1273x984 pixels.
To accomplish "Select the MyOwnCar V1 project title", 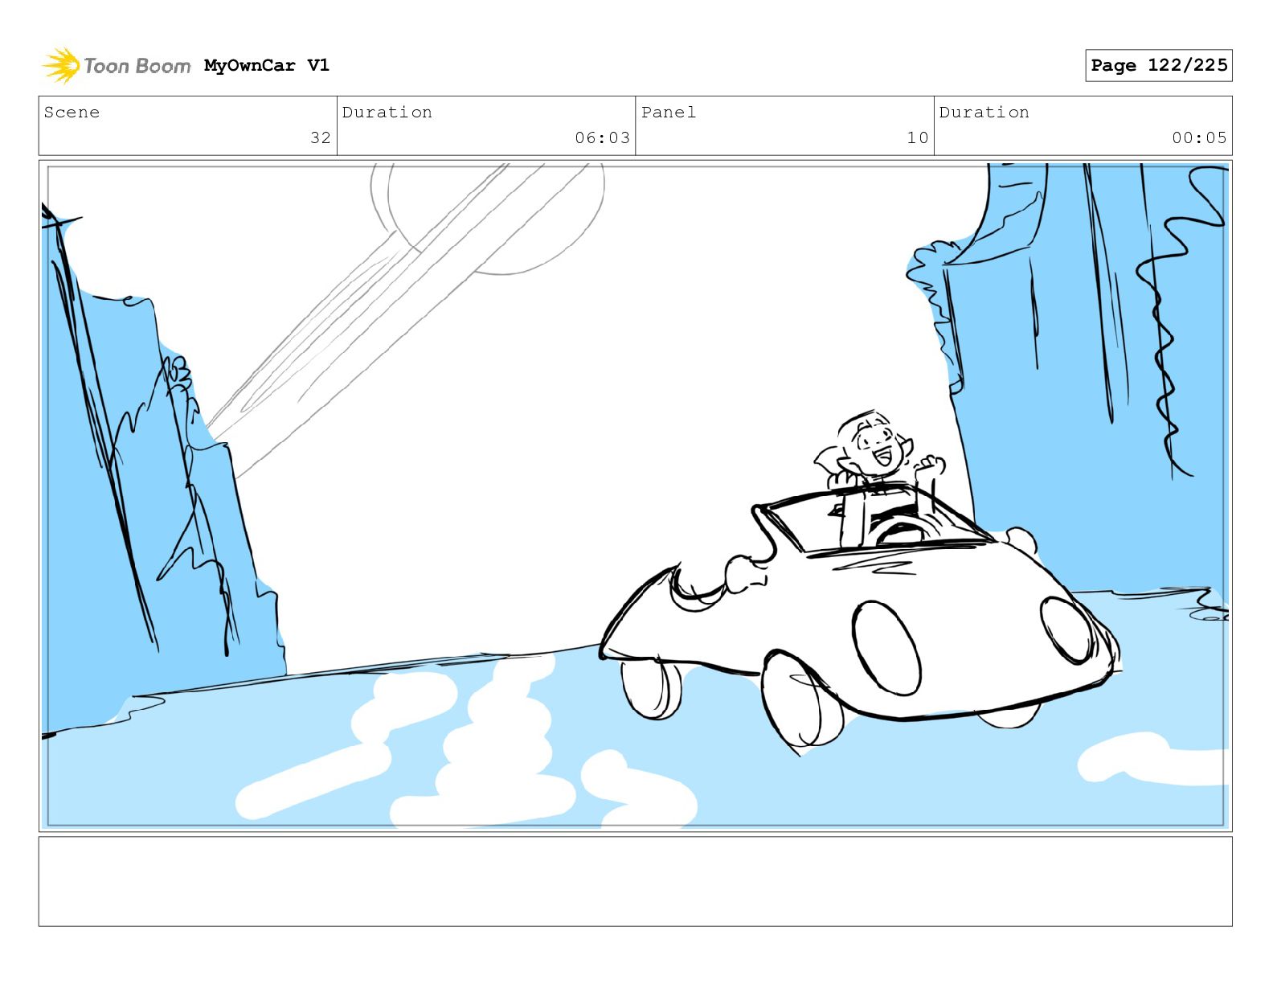I will tap(267, 65).
